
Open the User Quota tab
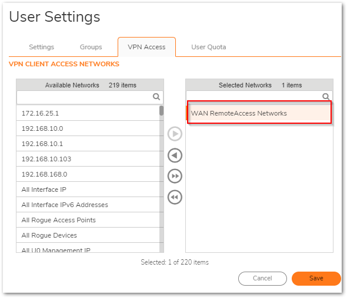[209, 47]
